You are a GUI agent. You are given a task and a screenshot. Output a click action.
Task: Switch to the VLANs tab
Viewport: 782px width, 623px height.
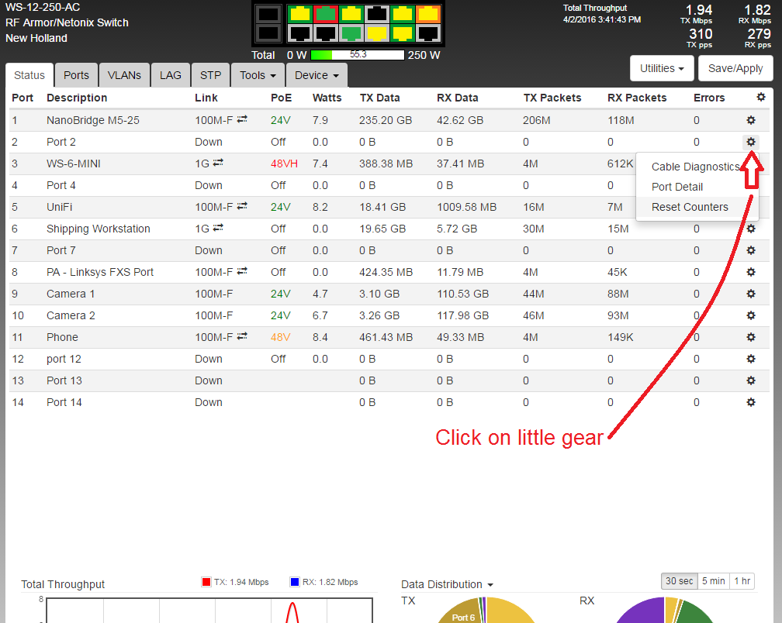[x=124, y=75]
